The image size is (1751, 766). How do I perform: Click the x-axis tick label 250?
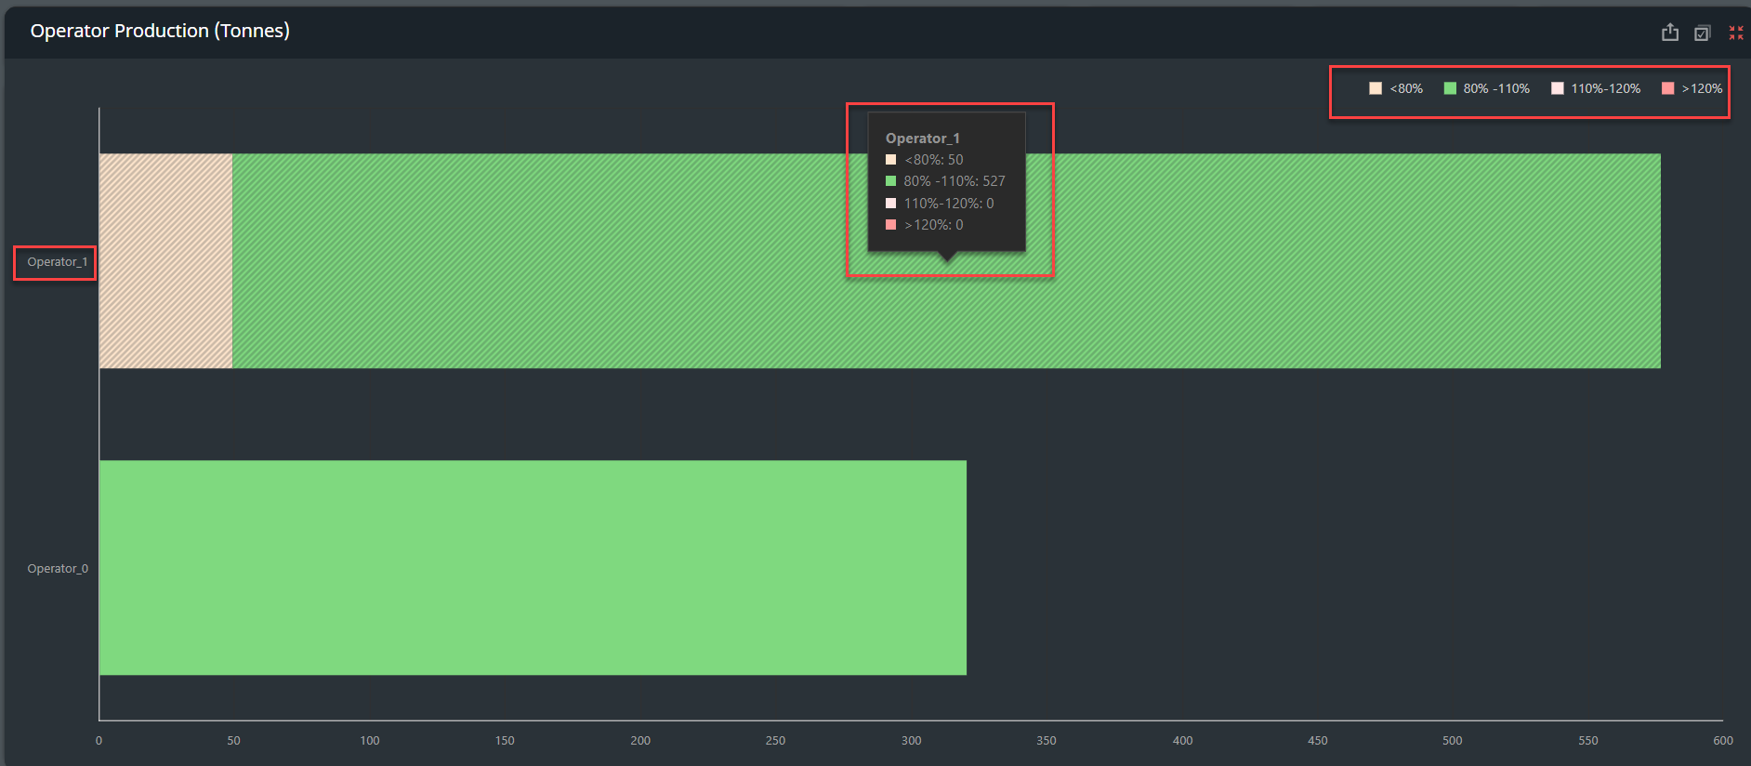(x=775, y=741)
